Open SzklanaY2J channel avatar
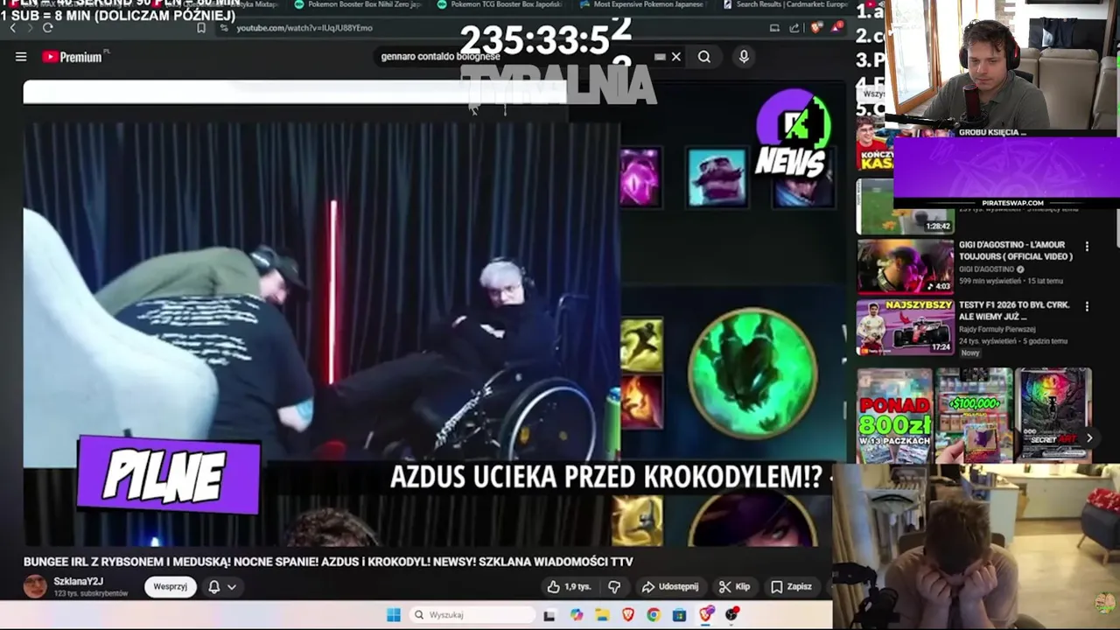This screenshot has width=1120, height=630. (35, 586)
